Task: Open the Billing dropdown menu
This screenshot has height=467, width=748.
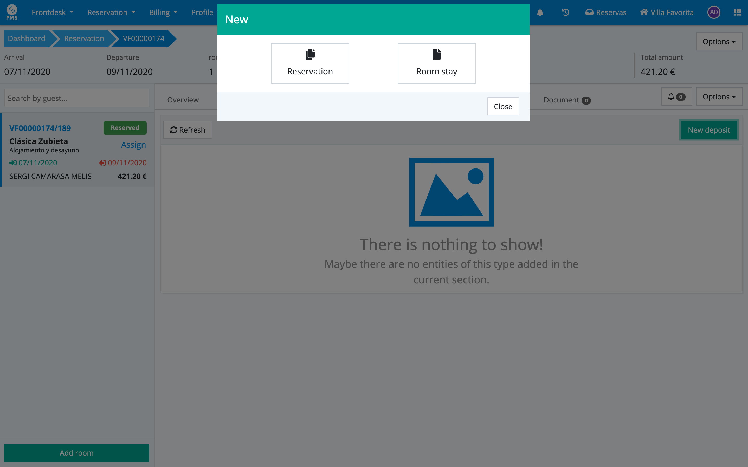Action: 163,12
